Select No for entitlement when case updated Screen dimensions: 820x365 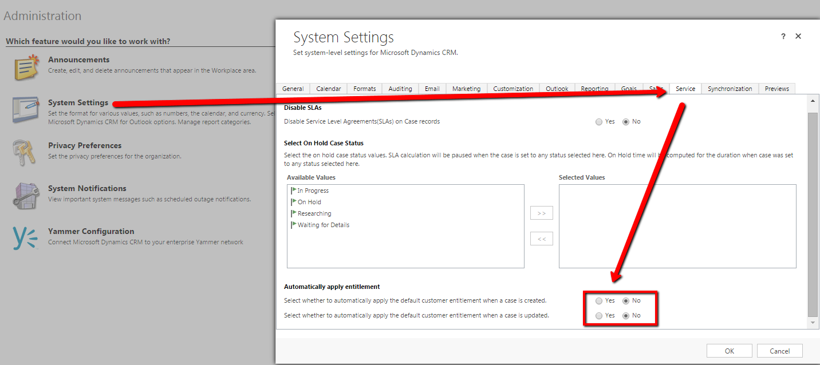click(x=626, y=316)
